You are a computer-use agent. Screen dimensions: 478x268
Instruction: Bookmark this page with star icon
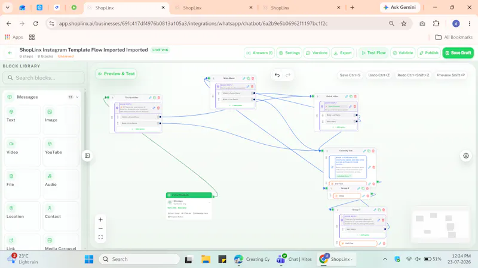point(404,23)
